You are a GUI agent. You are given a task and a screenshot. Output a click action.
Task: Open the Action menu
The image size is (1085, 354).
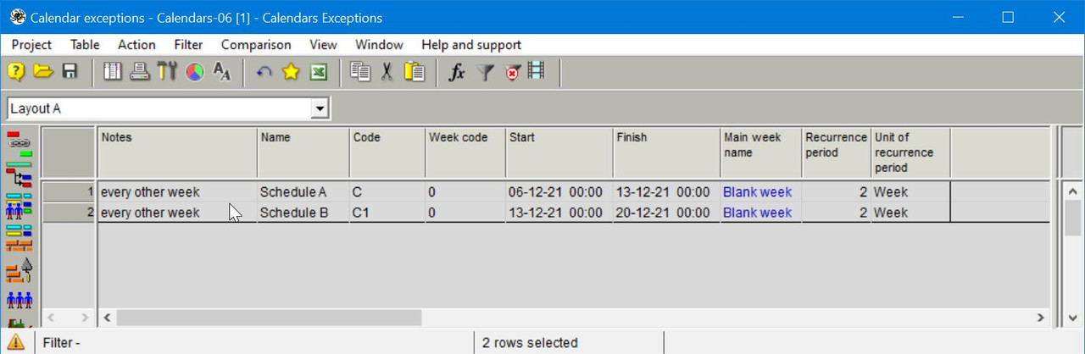pyautogui.click(x=136, y=45)
